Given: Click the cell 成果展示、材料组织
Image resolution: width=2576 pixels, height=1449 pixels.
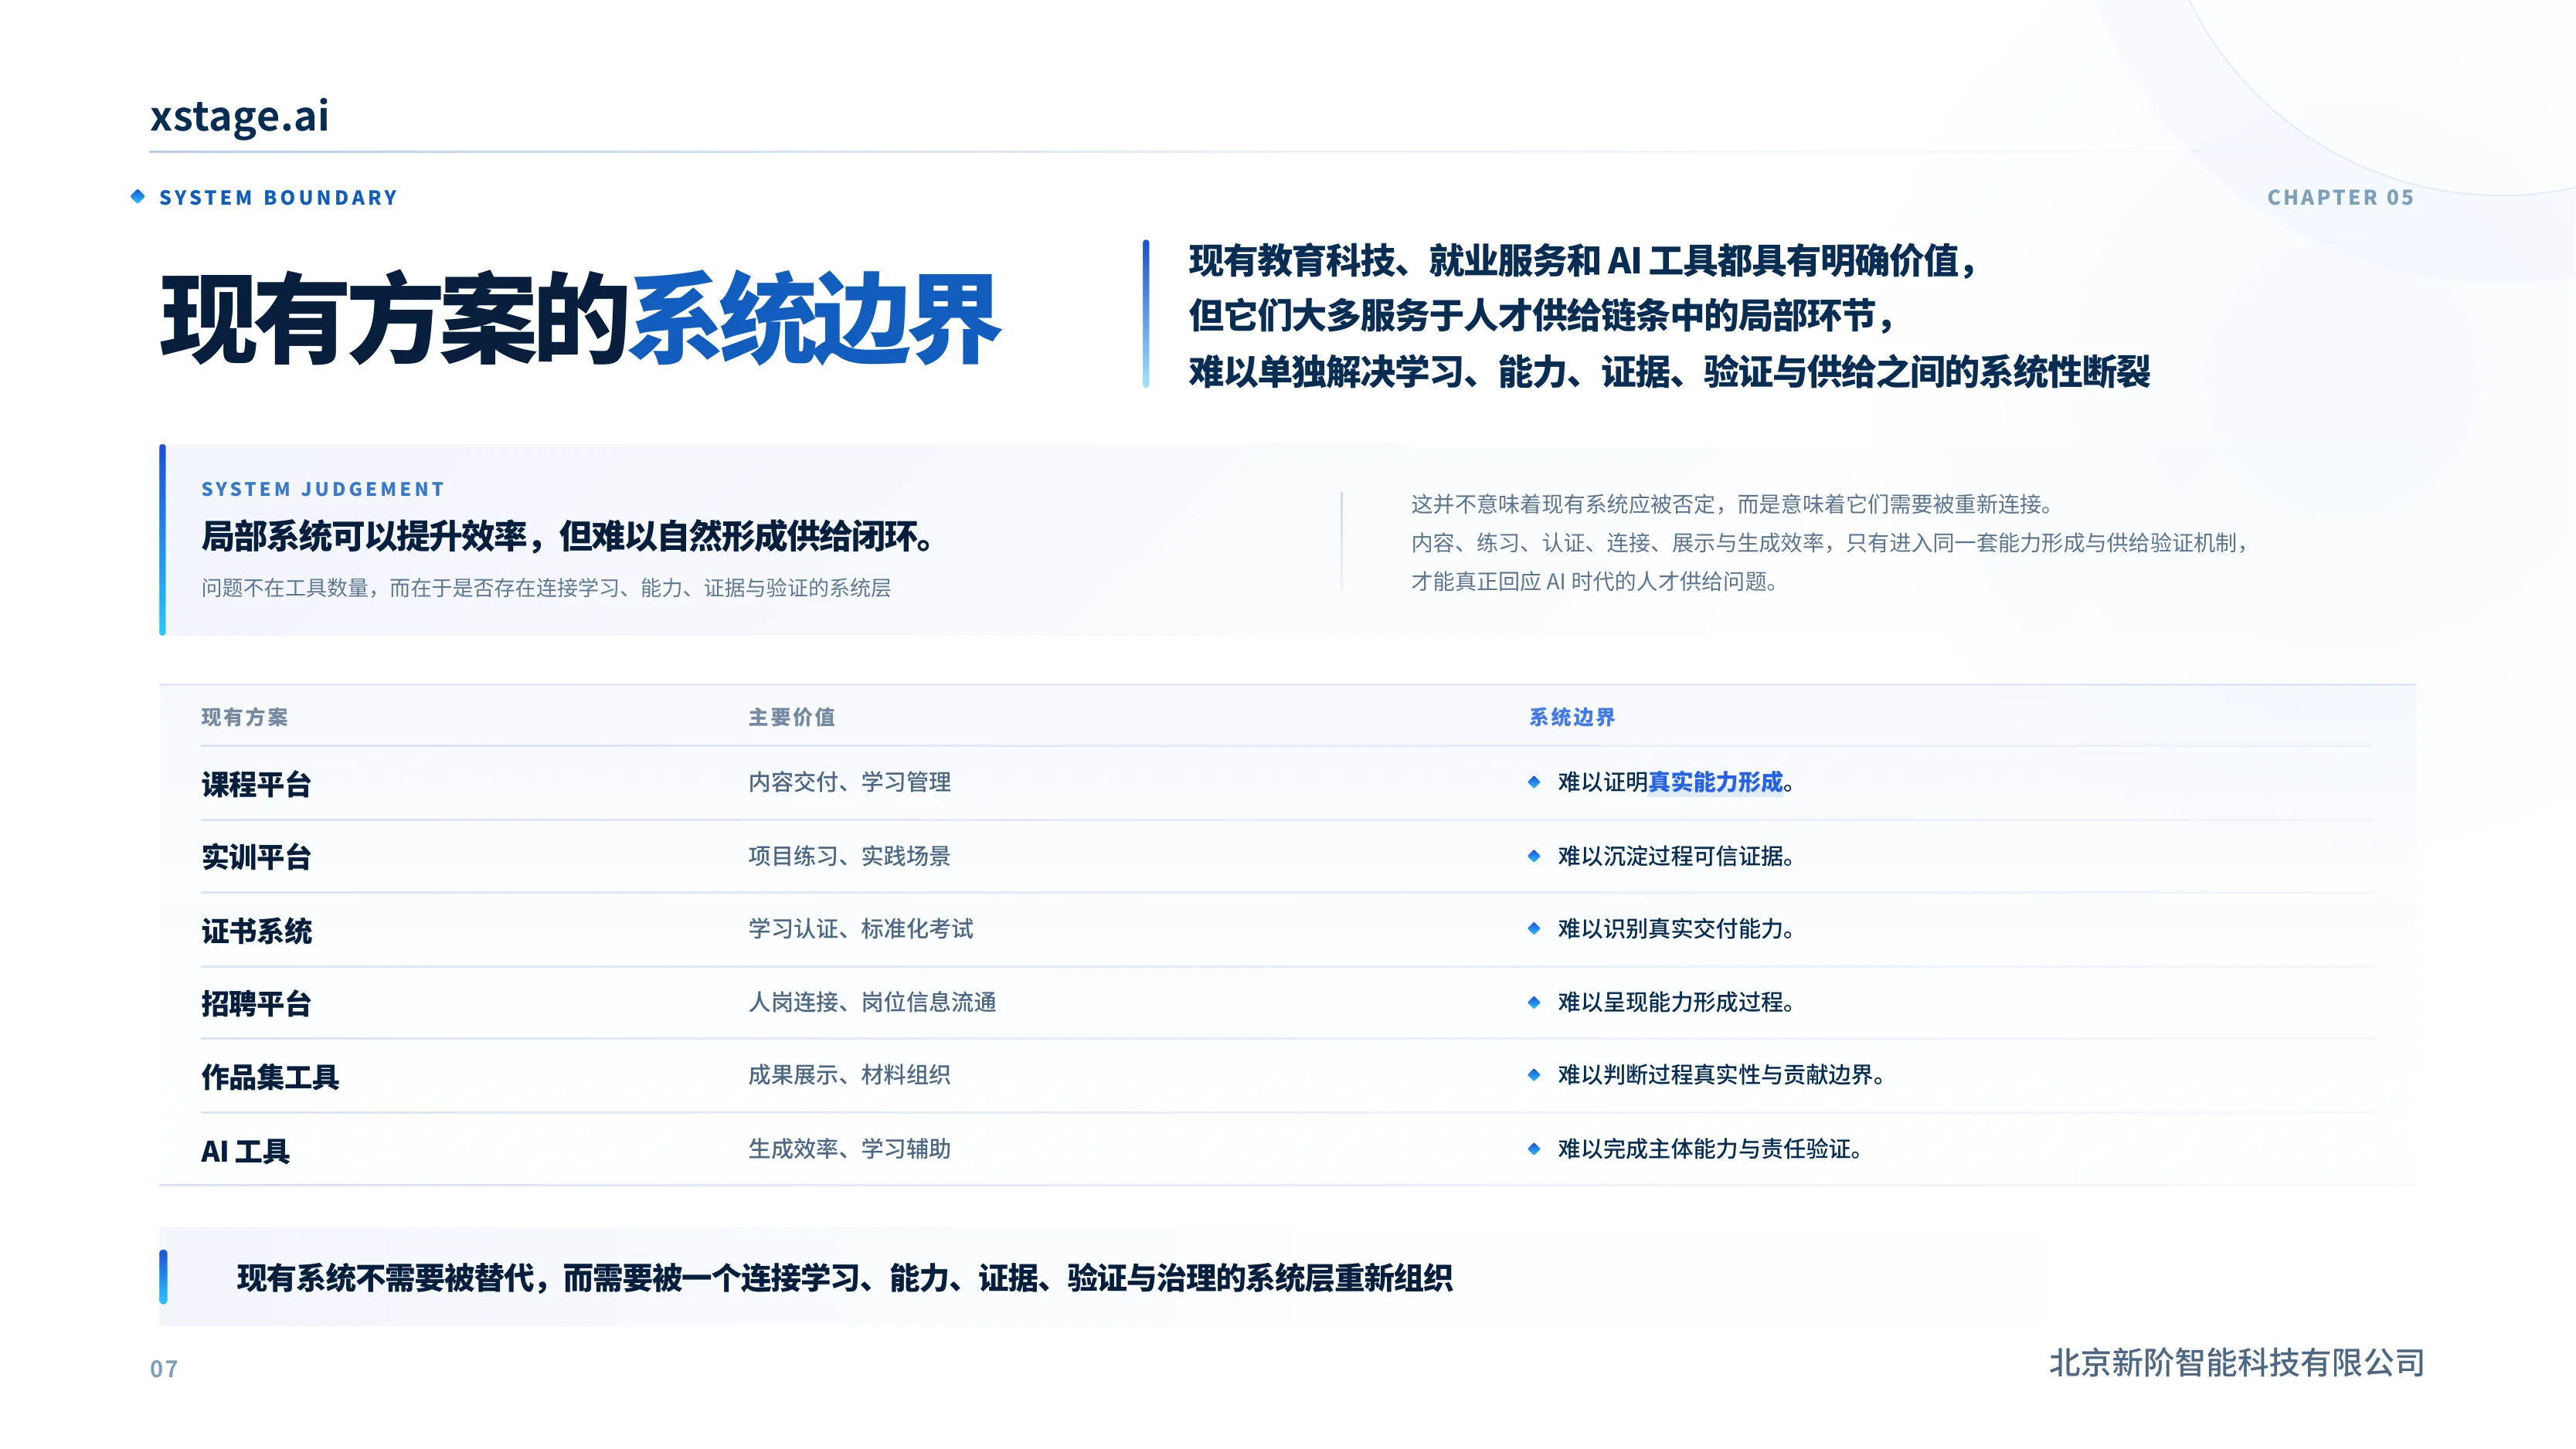Looking at the screenshot, I should pyautogui.click(x=849, y=1075).
